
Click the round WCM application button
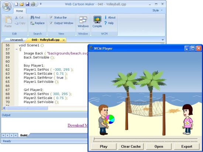click(x=7, y=7)
